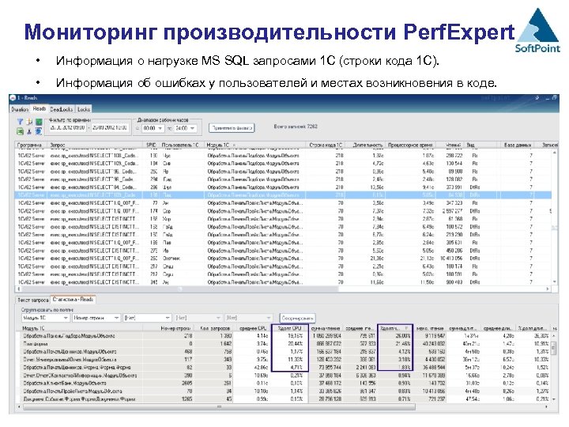The width and height of the screenshot is (569, 427).
Task: Open the working hours start dropdown 00:00
Action: pyautogui.click(x=153, y=129)
